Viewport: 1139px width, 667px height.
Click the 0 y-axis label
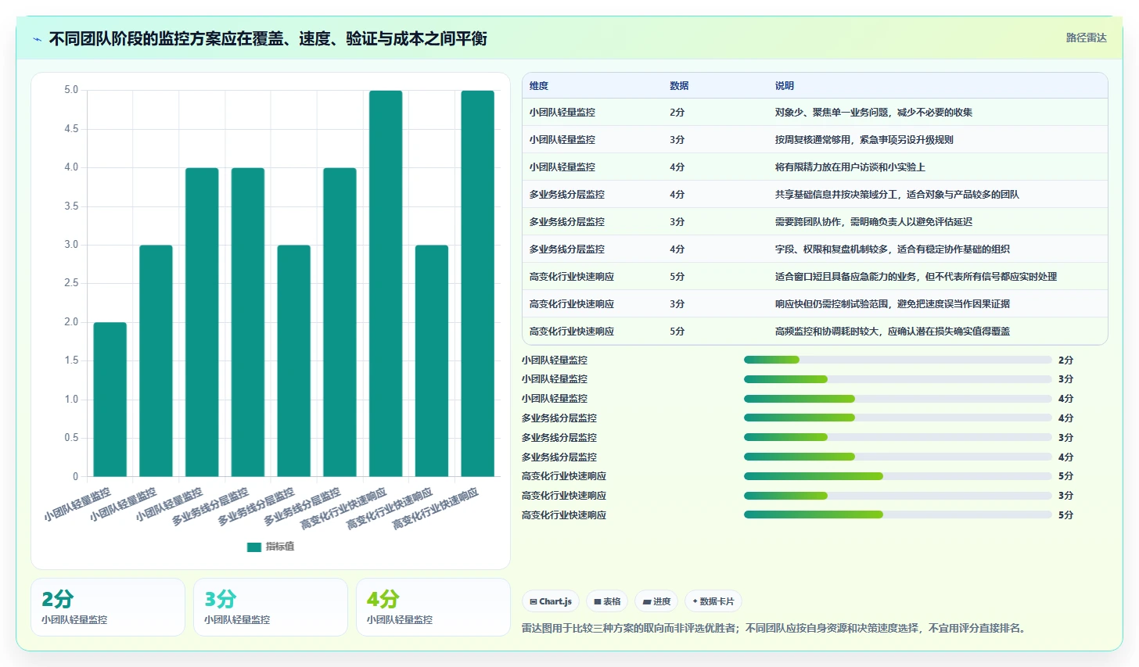click(75, 476)
